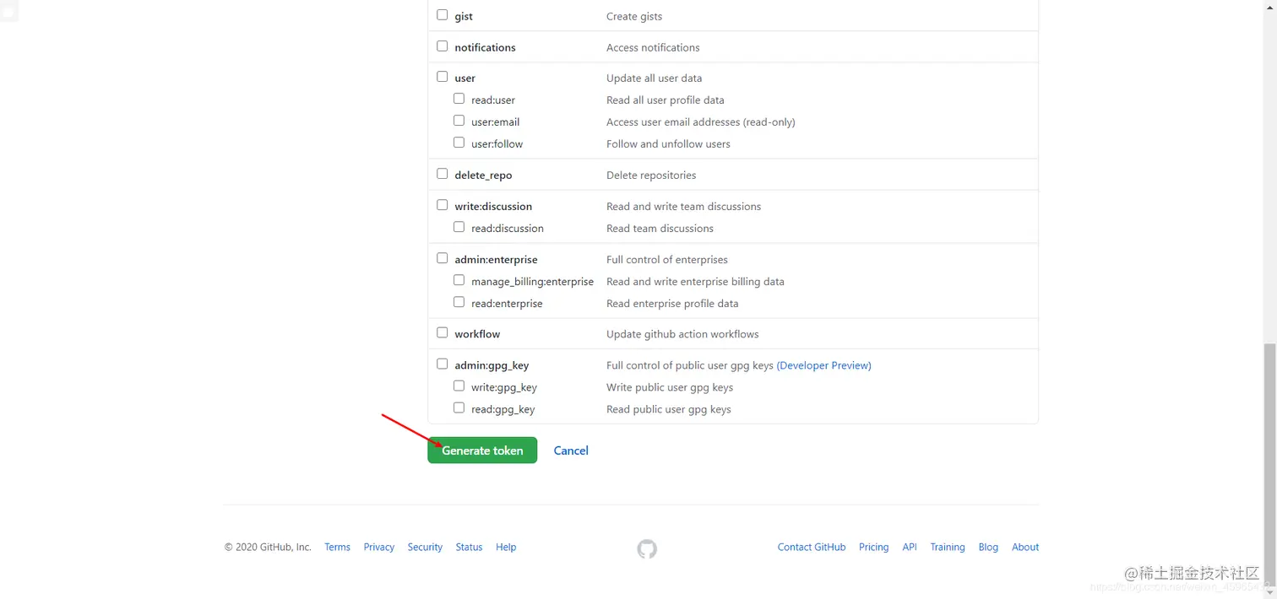
Task: Check the notifications scope box
Action: 443,46
